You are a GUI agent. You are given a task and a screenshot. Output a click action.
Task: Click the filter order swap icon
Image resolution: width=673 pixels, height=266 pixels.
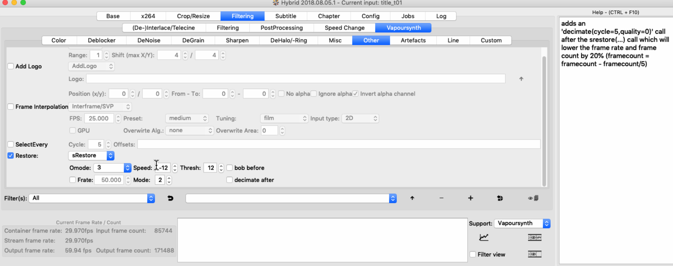coord(500,198)
